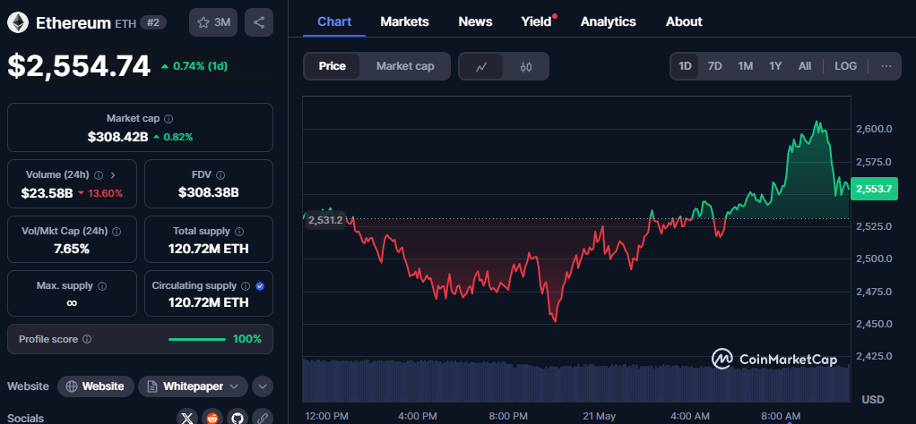916x424 pixels.
Task: Open the Website link button
Action: click(96, 386)
